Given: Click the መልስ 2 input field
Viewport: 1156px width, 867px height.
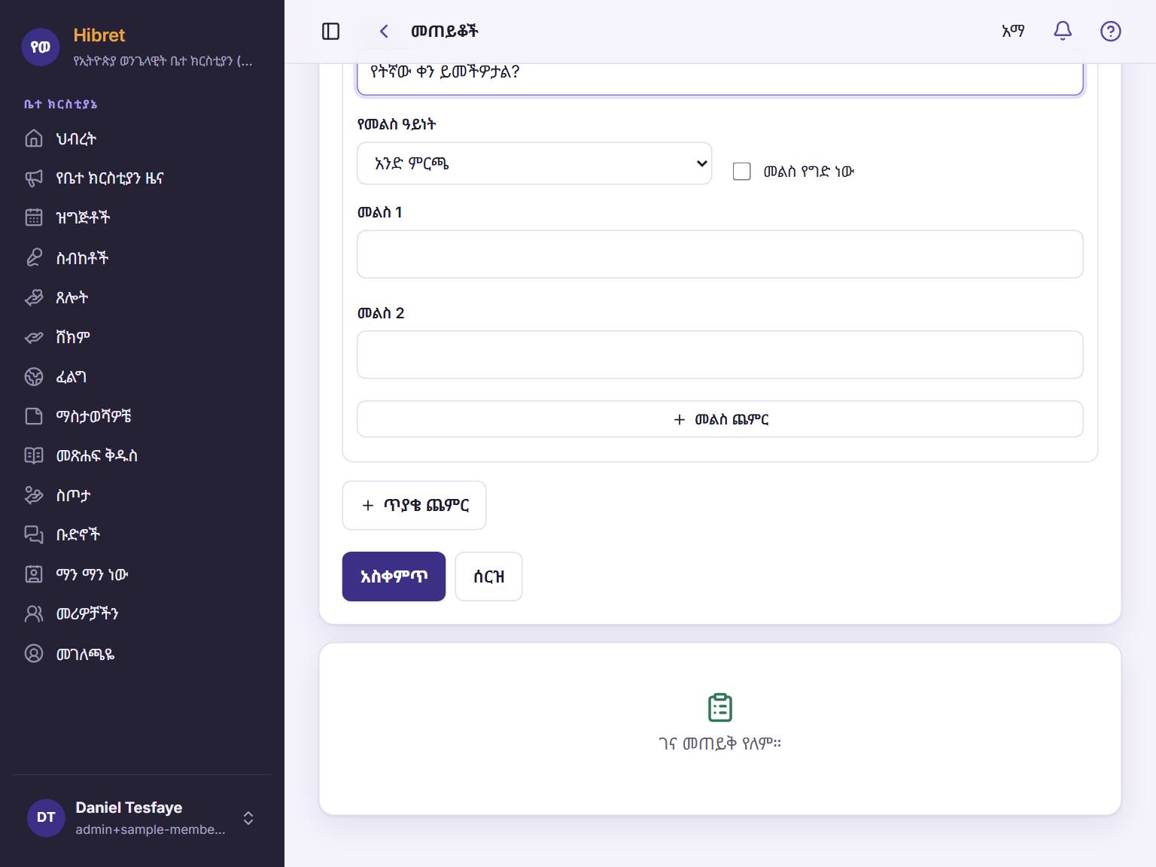Looking at the screenshot, I should tap(720, 354).
